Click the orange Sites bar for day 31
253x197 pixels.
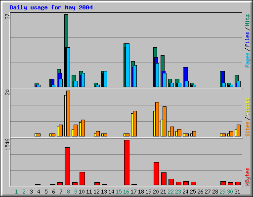[239, 131]
